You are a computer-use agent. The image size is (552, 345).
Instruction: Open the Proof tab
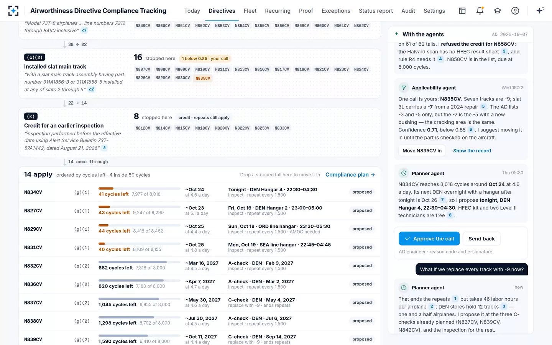click(x=306, y=11)
